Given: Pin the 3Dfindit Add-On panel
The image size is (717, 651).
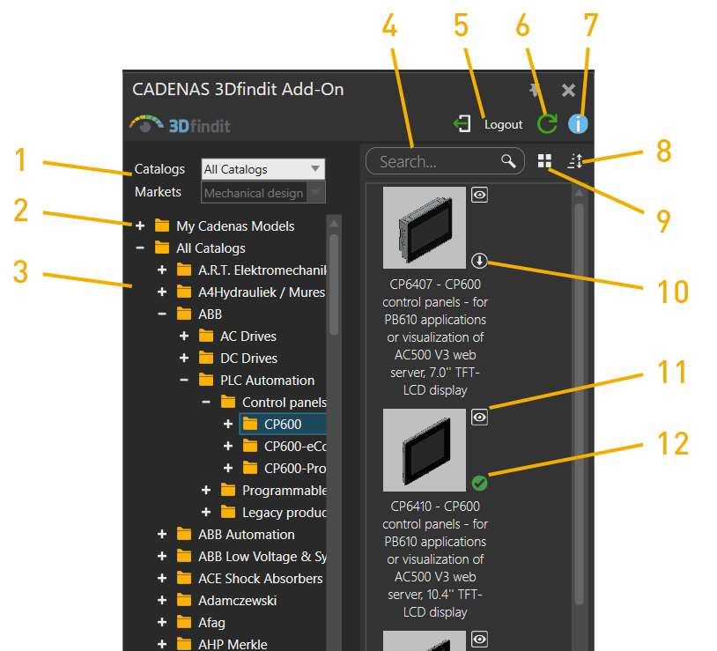Looking at the screenshot, I should tap(535, 90).
